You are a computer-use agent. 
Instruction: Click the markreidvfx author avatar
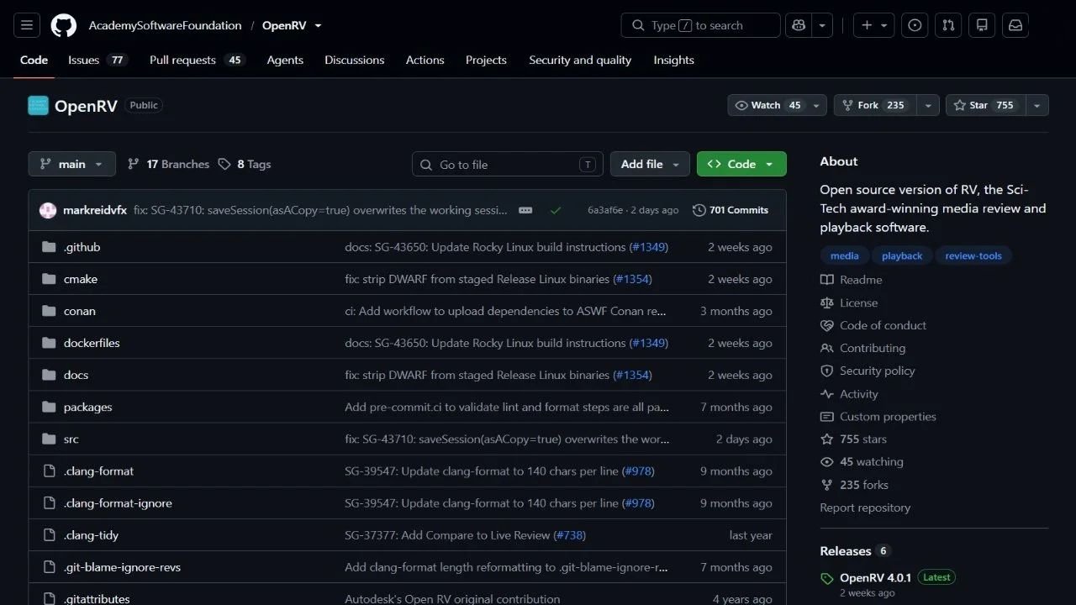point(48,210)
